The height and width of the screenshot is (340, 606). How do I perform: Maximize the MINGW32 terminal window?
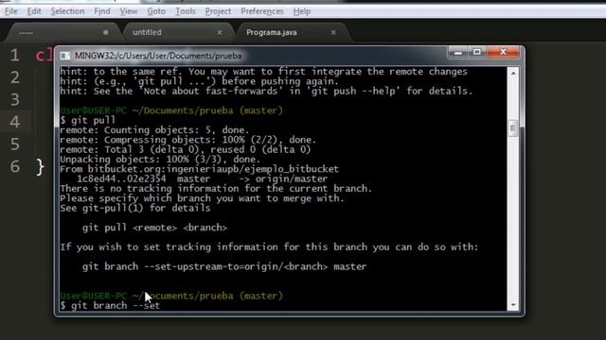pos(477,52)
